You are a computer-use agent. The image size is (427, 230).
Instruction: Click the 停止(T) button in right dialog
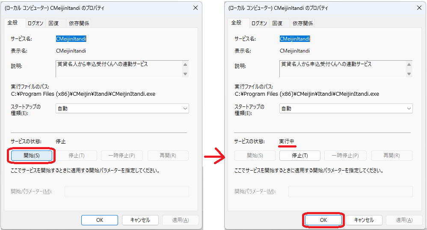(x=299, y=156)
